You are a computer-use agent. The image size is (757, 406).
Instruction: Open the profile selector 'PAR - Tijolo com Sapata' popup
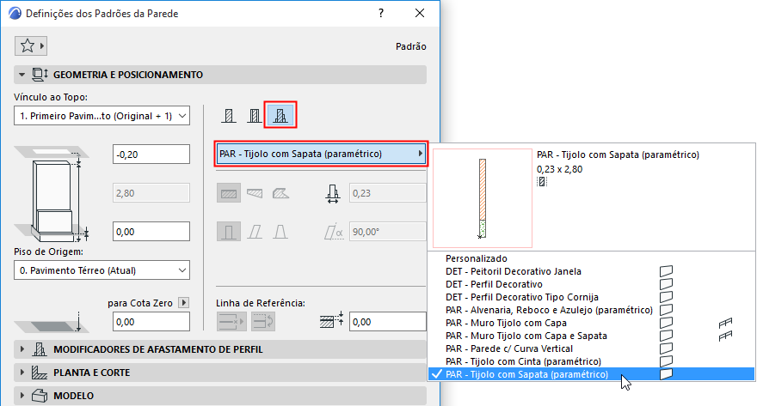tap(321, 154)
